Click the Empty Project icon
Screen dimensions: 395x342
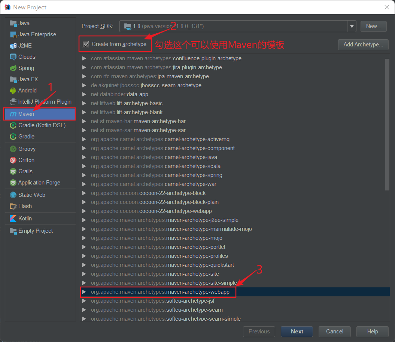13,231
